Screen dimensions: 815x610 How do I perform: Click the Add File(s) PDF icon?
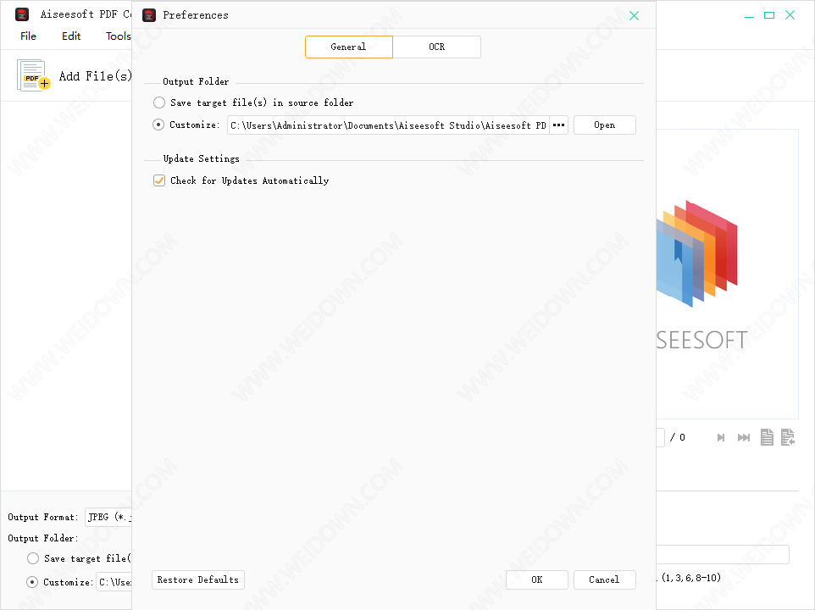tap(33, 76)
